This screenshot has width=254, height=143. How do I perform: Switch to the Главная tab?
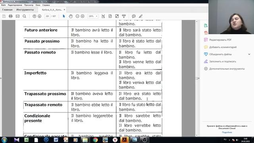pyautogui.click(x=7, y=10)
